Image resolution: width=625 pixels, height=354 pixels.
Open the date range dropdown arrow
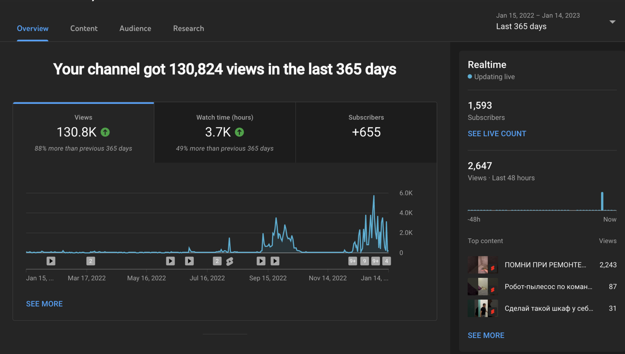click(x=612, y=22)
